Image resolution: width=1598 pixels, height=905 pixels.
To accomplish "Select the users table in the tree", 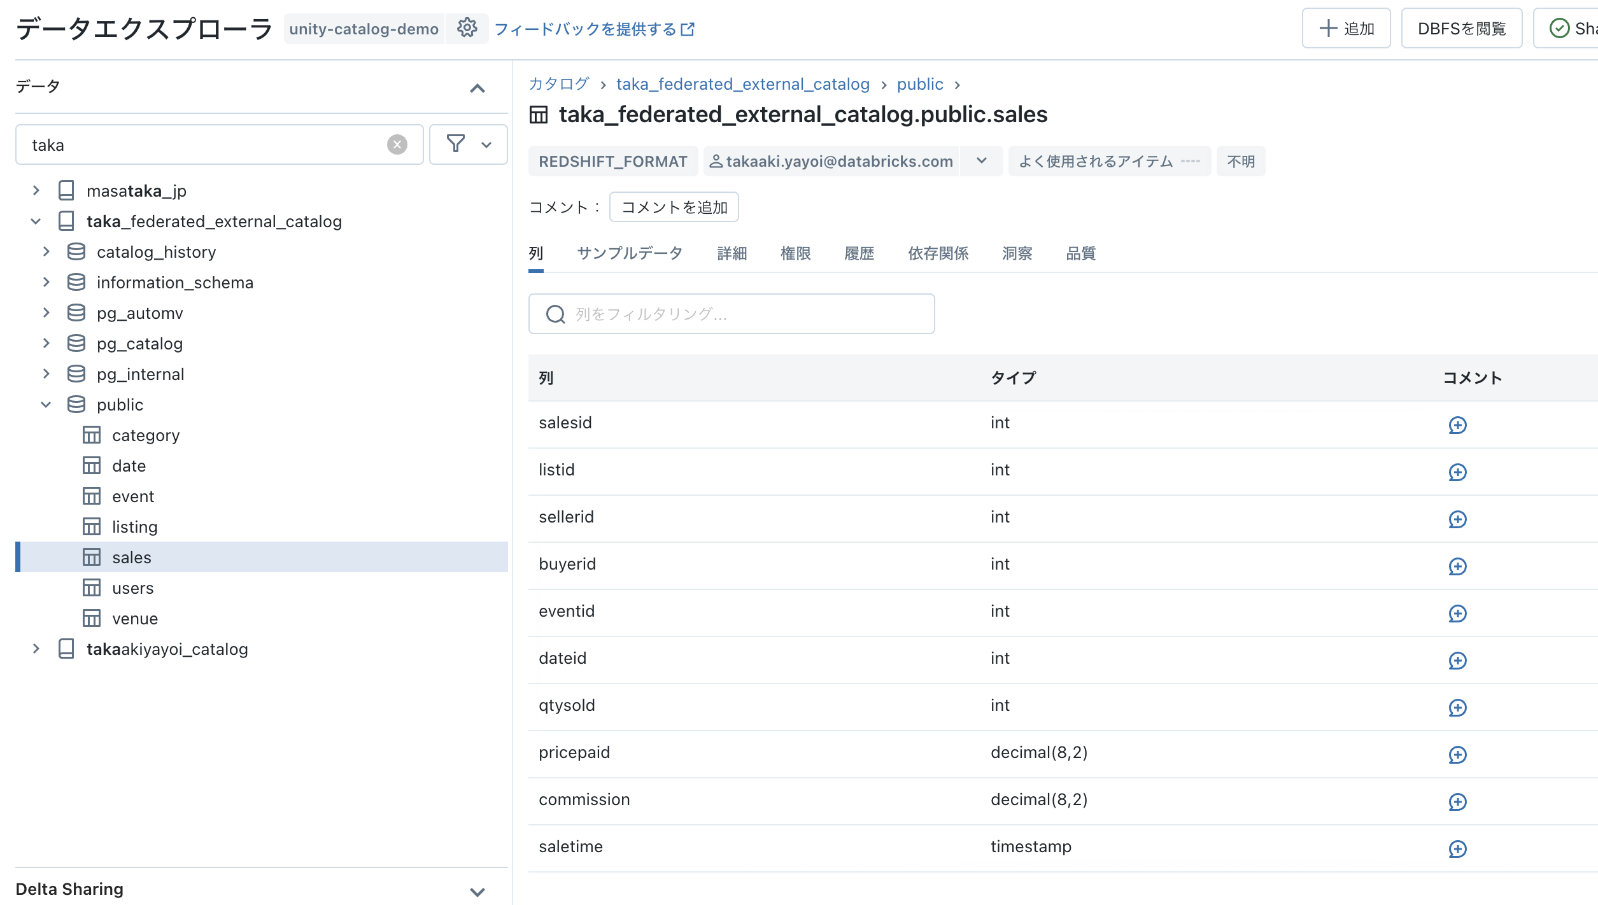I will (132, 587).
